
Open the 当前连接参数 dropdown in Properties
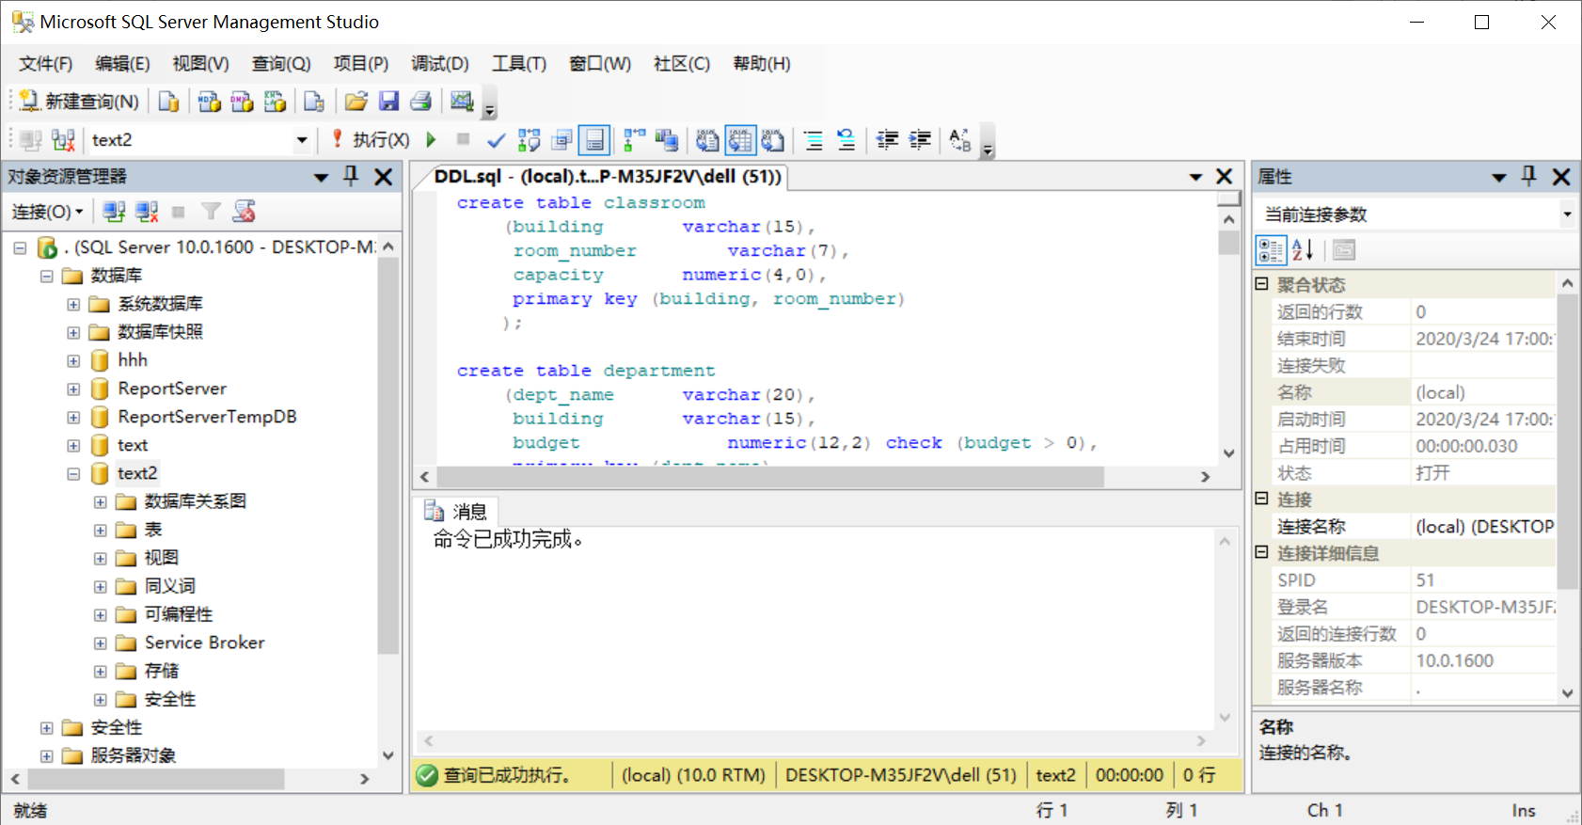click(x=1567, y=214)
